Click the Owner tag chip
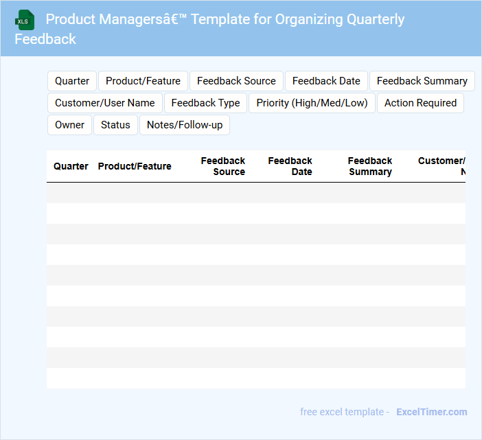482x440 pixels. (x=69, y=125)
